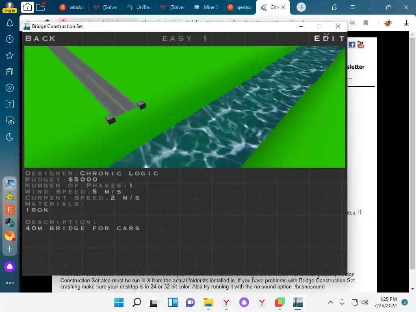Viewport: 416px width, 312px height.
Task: Click the bridge level preview image
Action: tap(185, 107)
